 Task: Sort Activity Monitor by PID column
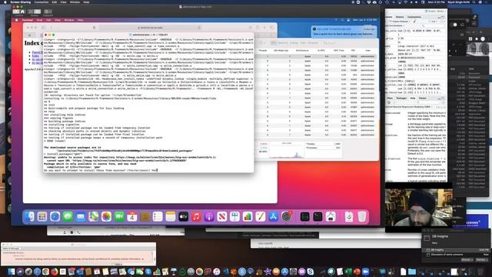[353, 51]
